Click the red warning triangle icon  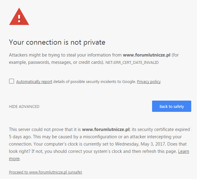point(19,17)
